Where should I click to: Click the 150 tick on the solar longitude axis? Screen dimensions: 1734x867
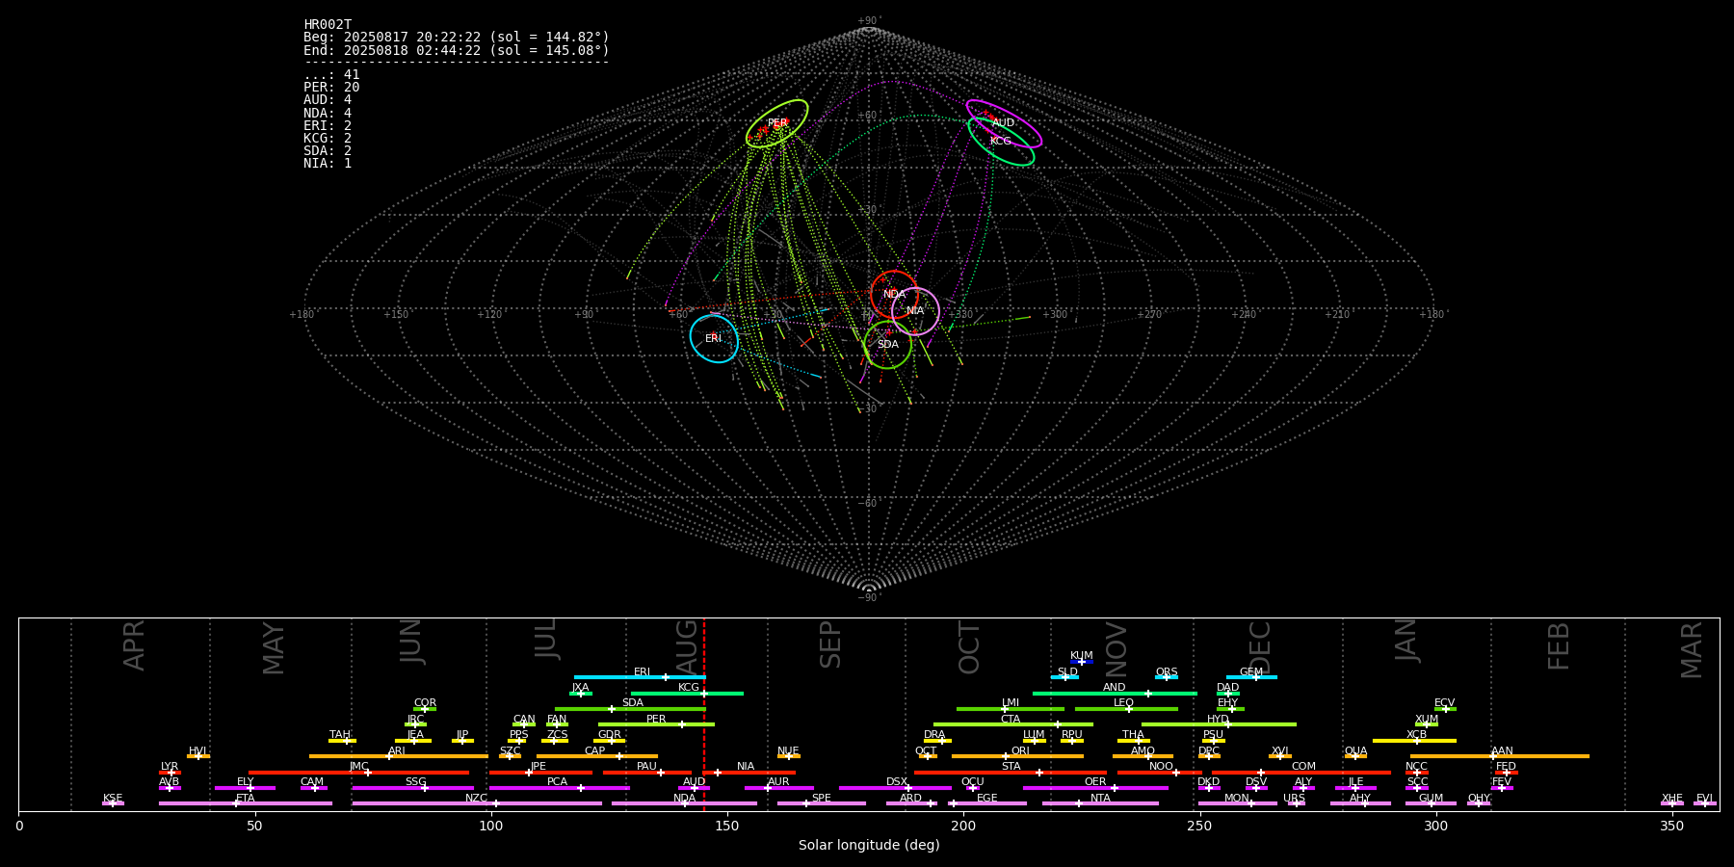(x=727, y=826)
